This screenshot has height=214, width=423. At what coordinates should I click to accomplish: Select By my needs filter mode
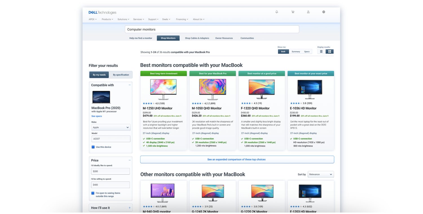click(99, 75)
